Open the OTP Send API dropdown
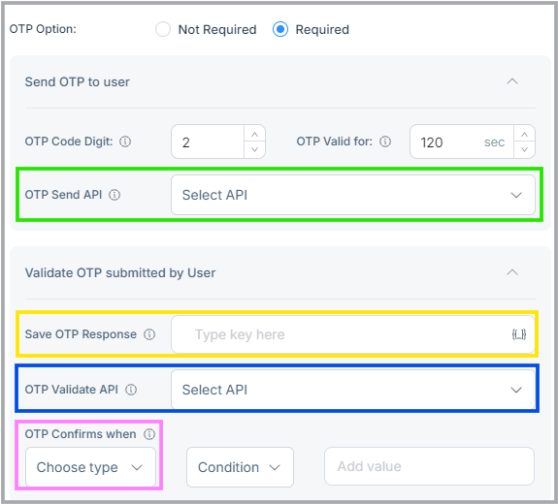558x504 pixels. point(353,195)
